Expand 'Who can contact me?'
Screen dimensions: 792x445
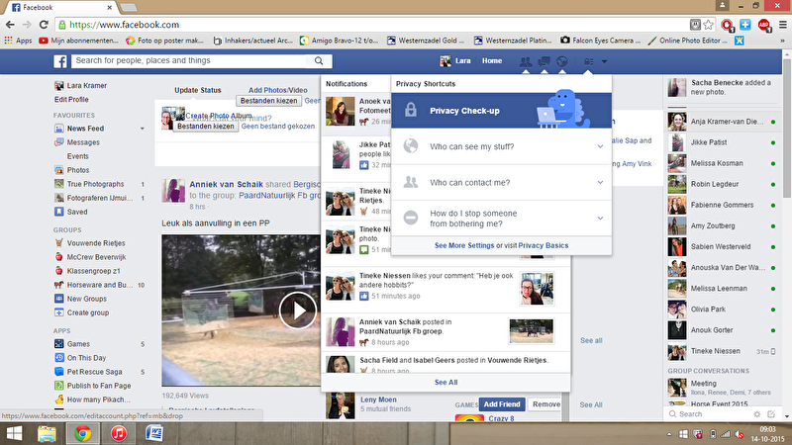(x=501, y=182)
